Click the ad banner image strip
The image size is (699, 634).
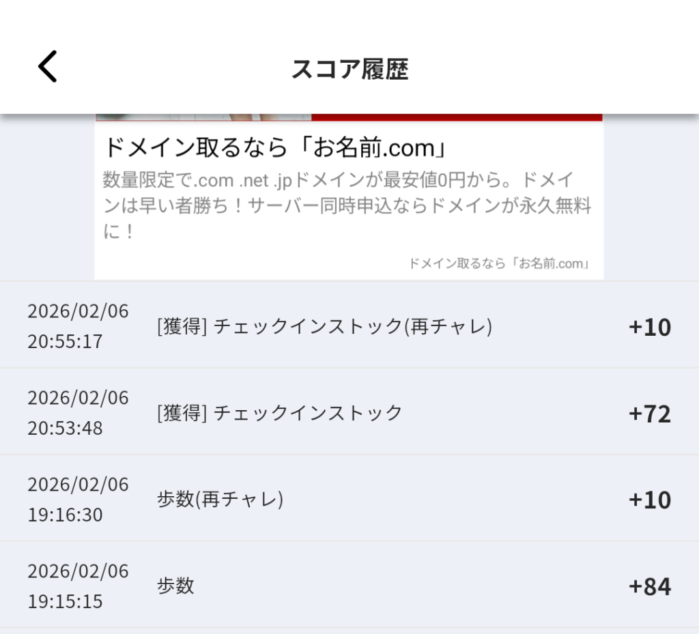(349, 117)
